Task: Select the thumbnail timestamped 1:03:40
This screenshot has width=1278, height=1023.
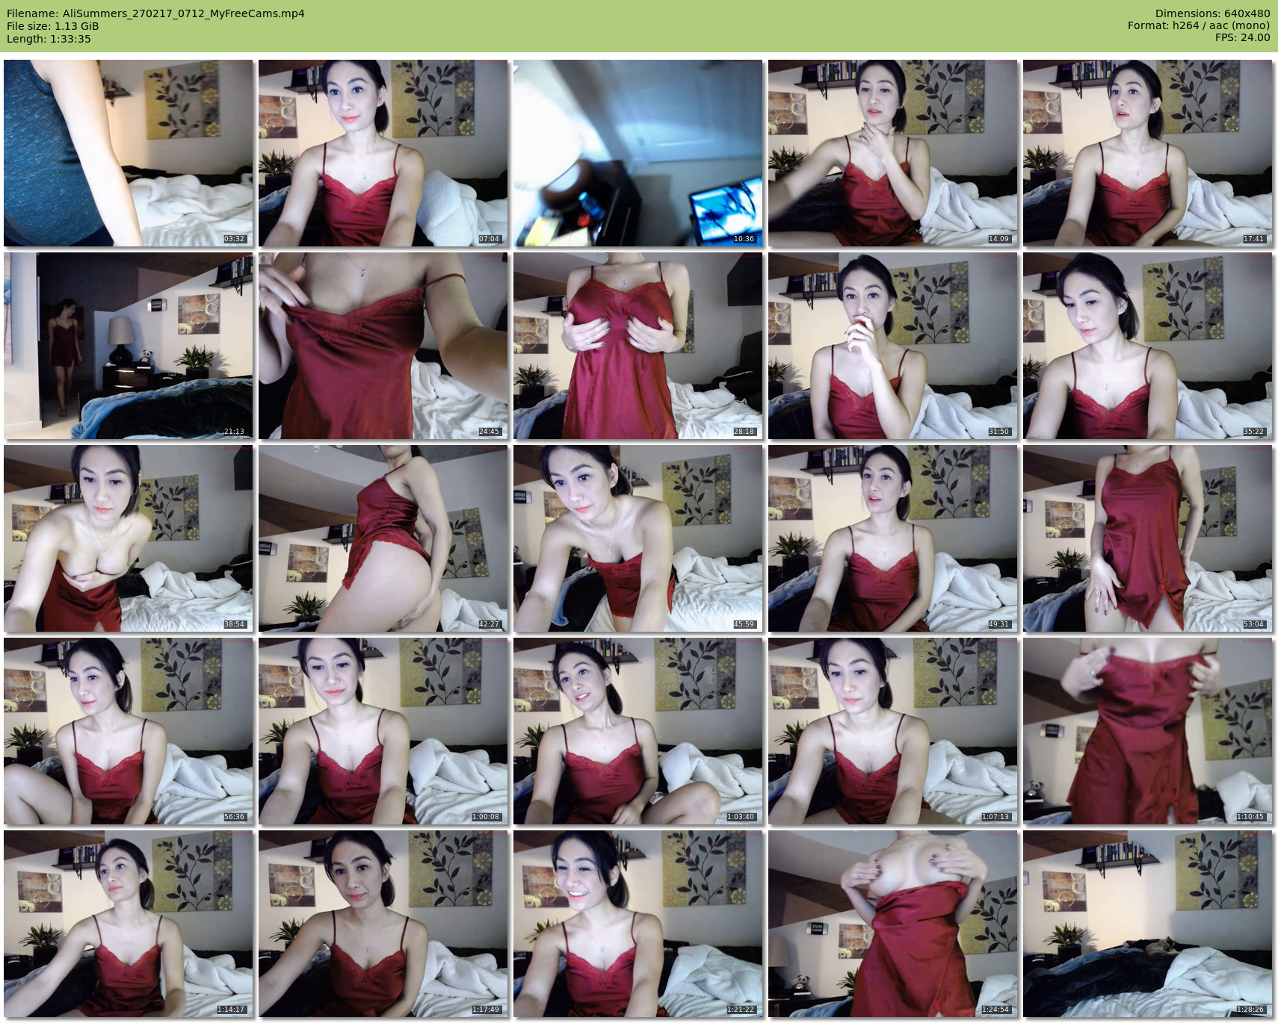Action: (x=638, y=730)
